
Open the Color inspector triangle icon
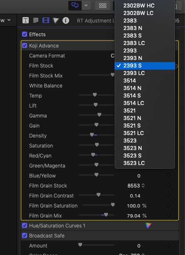55,21
